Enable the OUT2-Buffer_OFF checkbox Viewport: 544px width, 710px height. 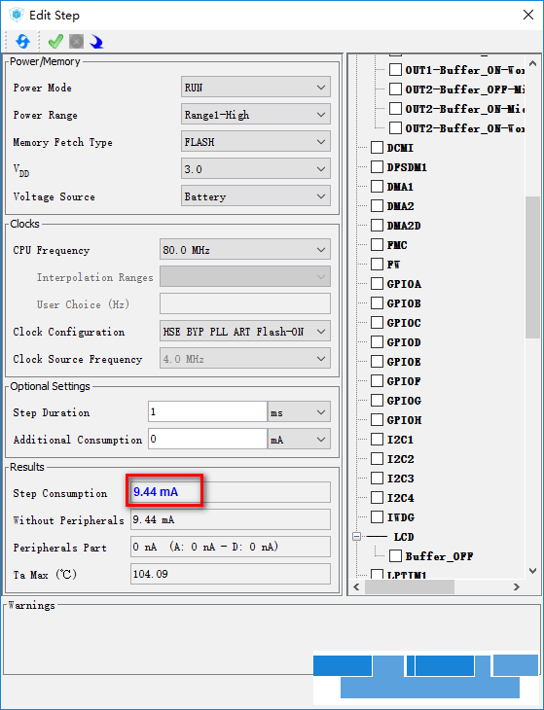(395, 89)
